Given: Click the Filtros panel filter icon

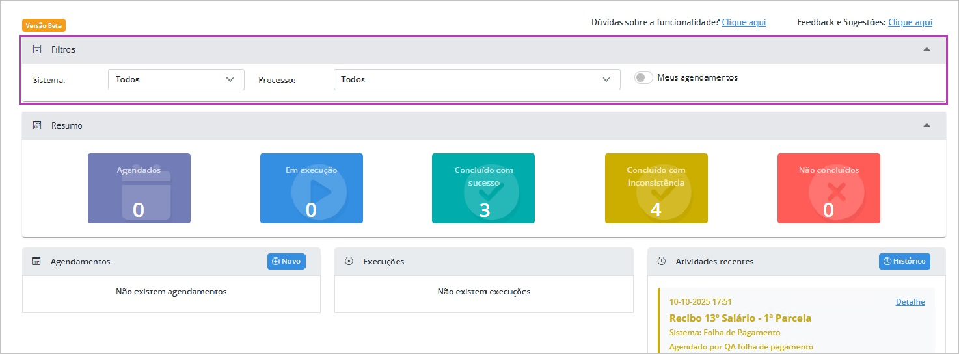Looking at the screenshot, I should pos(37,49).
